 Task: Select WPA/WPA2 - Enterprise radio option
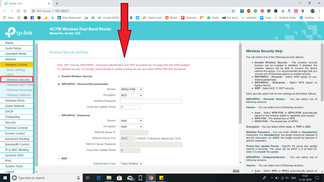(58, 115)
